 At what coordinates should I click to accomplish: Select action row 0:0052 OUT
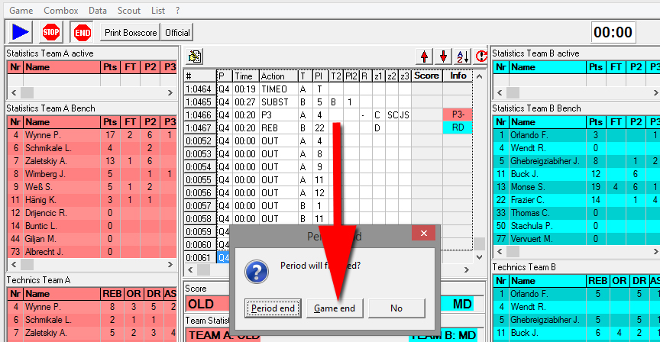tap(328, 141)
